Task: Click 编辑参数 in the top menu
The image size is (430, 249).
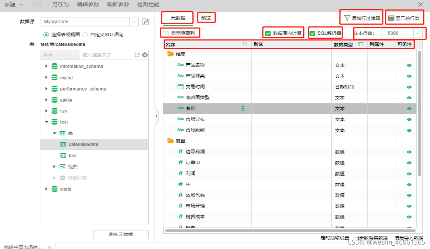Action: (88, 4)
